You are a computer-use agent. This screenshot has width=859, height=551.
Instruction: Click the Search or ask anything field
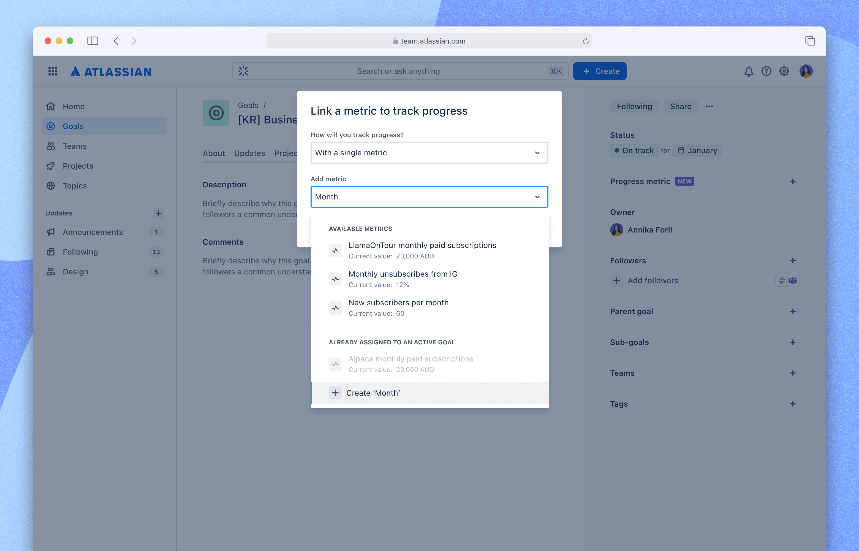click(x=400, y=71)
